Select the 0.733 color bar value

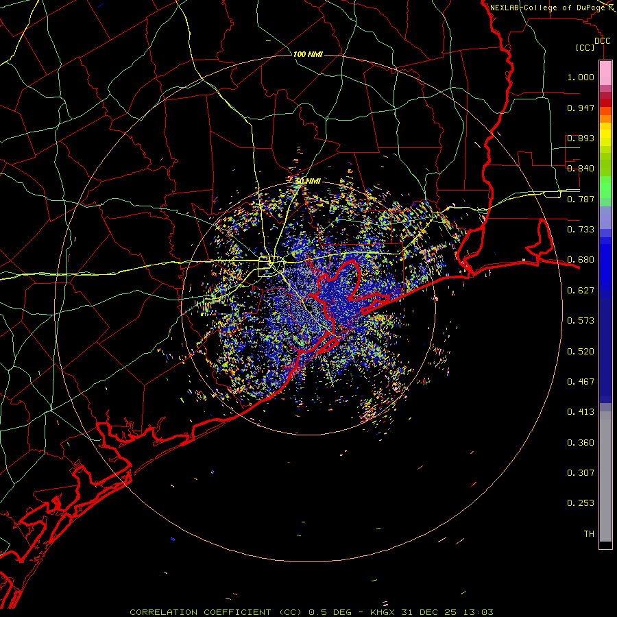(x=581, y=230)
